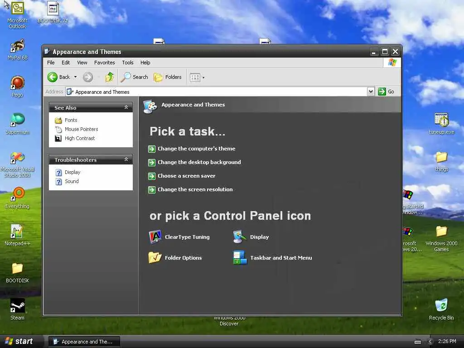Open the Taskbar and Start Menu icon

click(x=240, y=257)
